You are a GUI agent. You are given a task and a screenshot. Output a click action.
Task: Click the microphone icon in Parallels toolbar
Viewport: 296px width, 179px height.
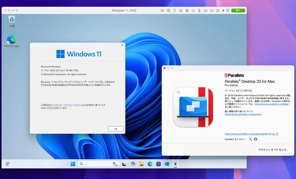[x=199, y=10]
